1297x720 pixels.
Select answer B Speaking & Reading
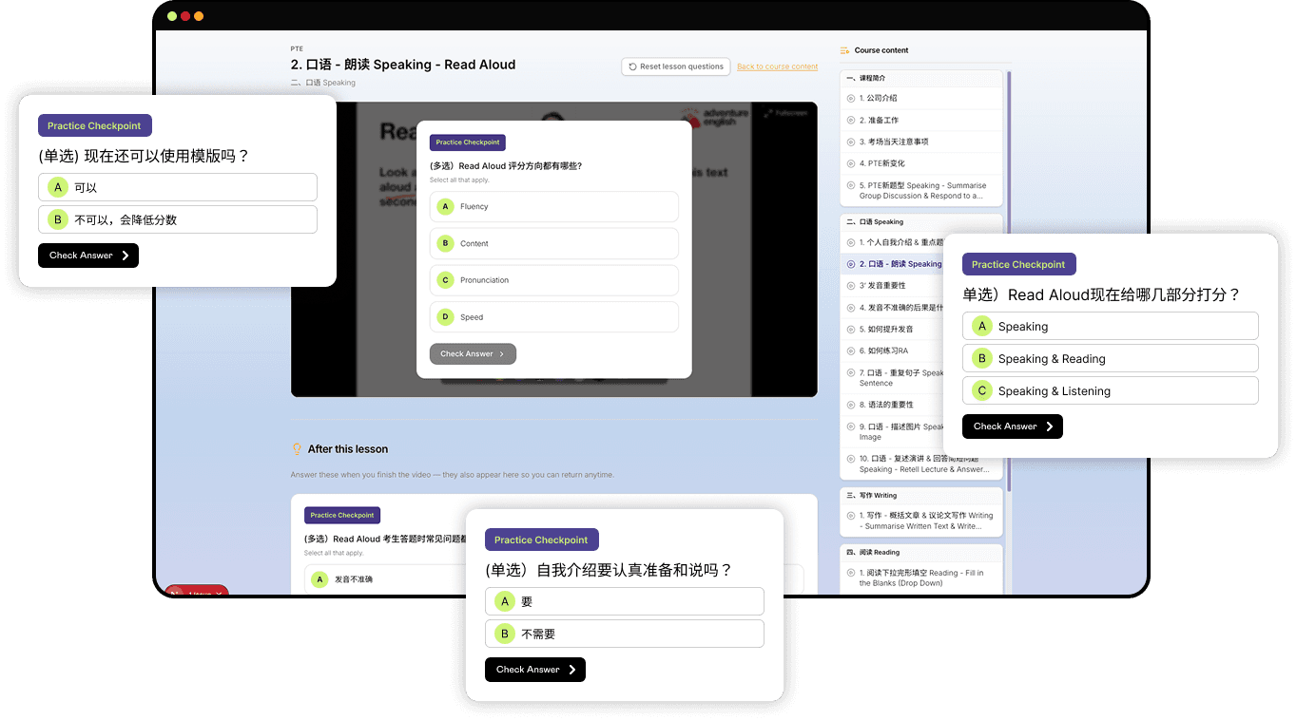click(x=1111, y=358)
